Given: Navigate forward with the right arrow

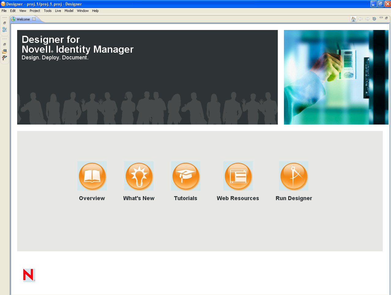Looking at the screenshot, I should (367, 19).
